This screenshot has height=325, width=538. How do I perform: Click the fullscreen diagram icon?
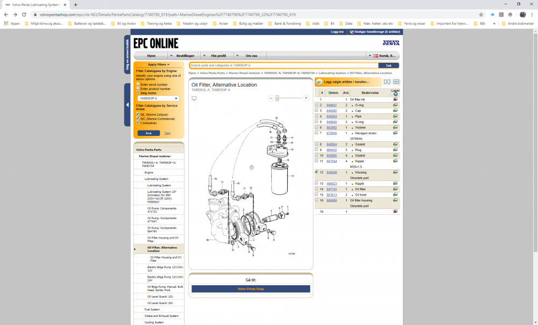(194, 98)
